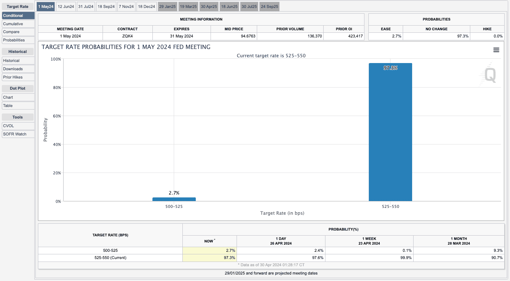The width and height of the screenshot is (510, 281).
Task: Select the 12 Jun24 meeting tab
Action: point(66,6)
